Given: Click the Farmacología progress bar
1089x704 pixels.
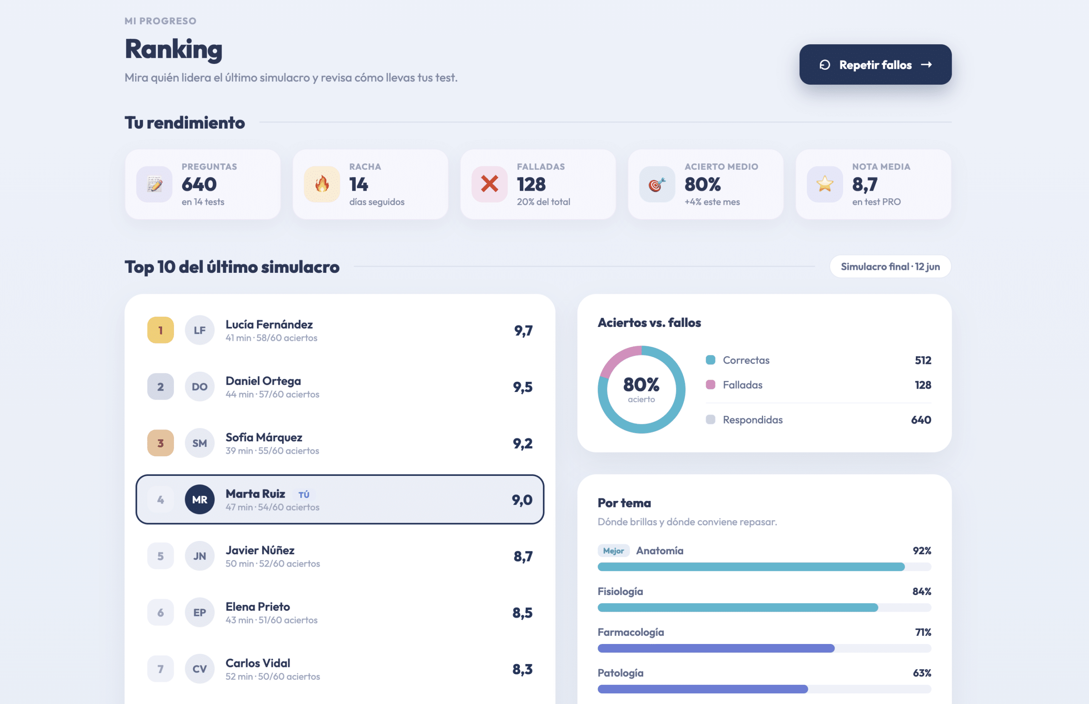Looking at the screenshot, I should coord(764,648).
